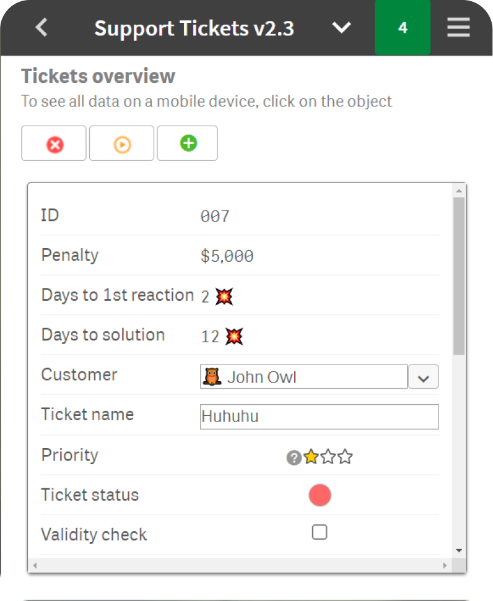The image size is (493, 601).
Task: Click the vertical scrollbar thumb
Action: (459, 275)
